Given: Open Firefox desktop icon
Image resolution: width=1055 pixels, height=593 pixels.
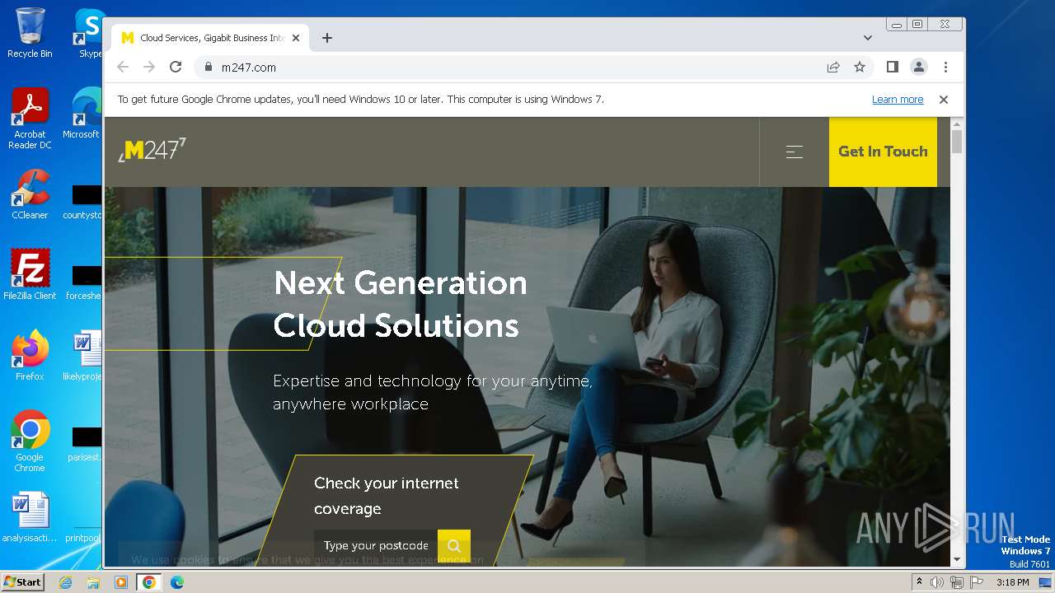Looking at the screenshot, I should 30,356.
